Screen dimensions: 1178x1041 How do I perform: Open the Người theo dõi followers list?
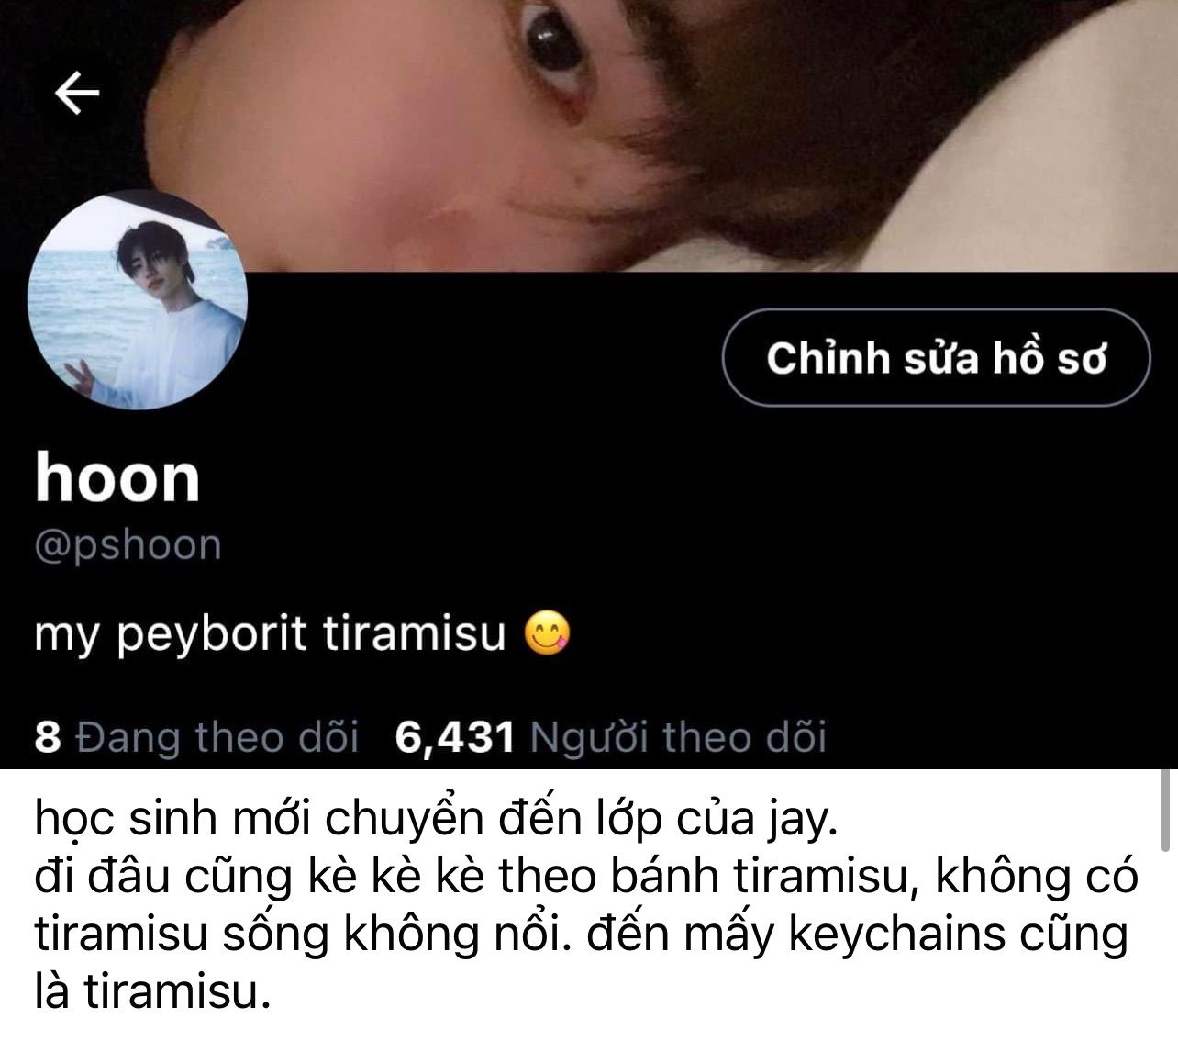click(x=679, y=737)
